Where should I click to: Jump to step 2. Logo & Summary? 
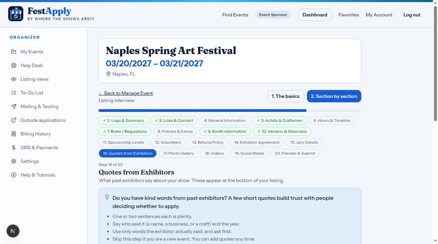point(123,121)
